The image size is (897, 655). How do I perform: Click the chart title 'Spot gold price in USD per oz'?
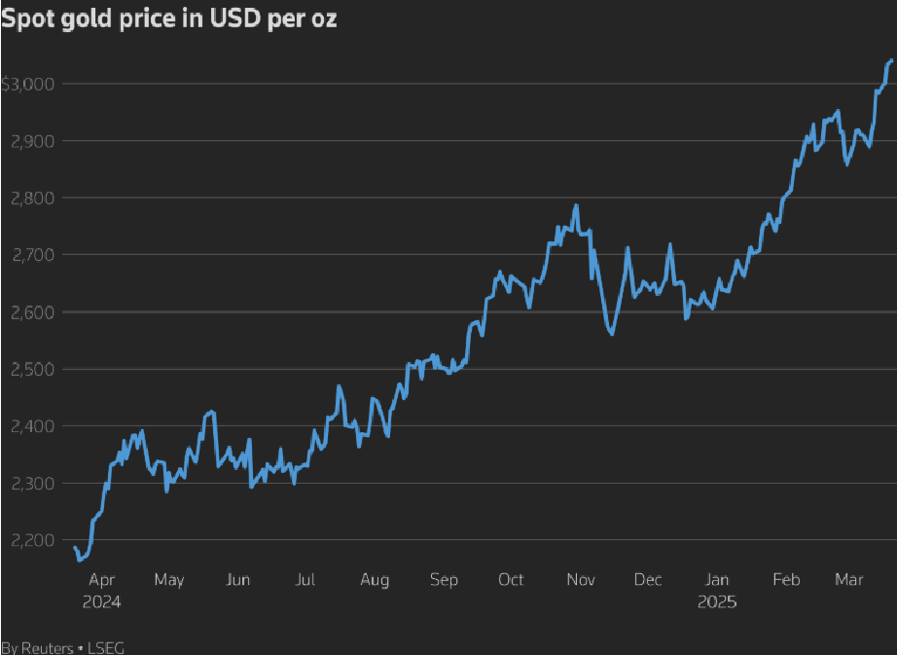(x=168, y=18)
